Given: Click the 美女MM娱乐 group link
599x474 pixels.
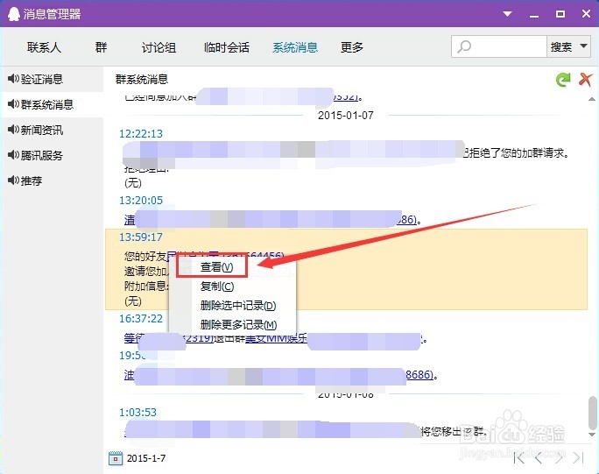Looking at the screenshot, I should coord(276,338).
